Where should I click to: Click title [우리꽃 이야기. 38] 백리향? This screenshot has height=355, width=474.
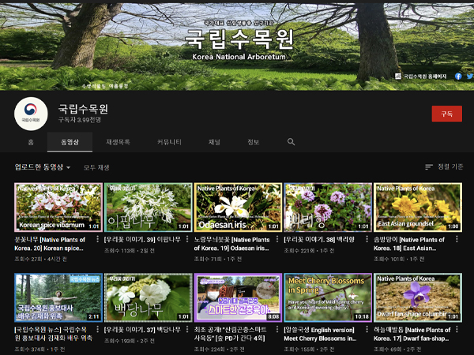[319, 239]
